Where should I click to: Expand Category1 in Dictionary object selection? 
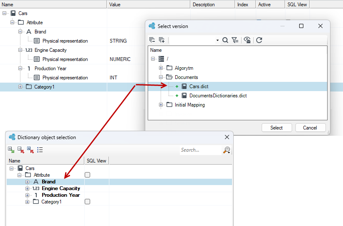[27, 202]
